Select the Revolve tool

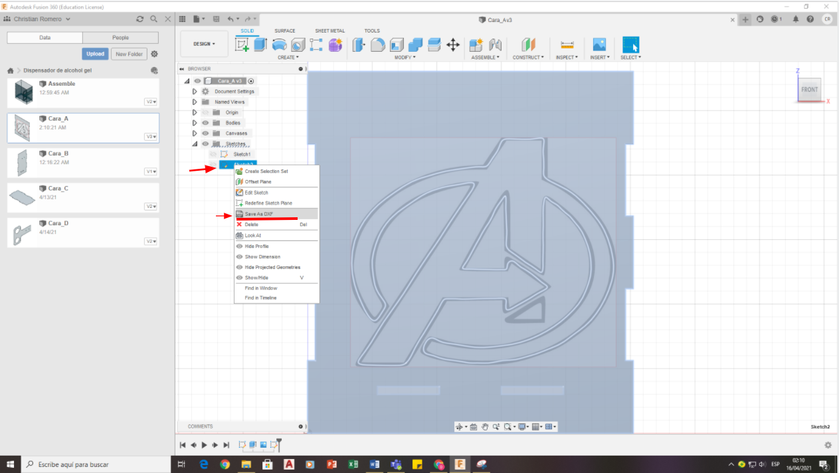coord(280,45)
